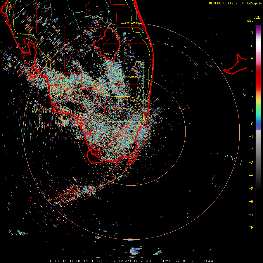This screenshot has height=263, width=263.
Task: Click the [dB] units label
Action: (250, 20)
